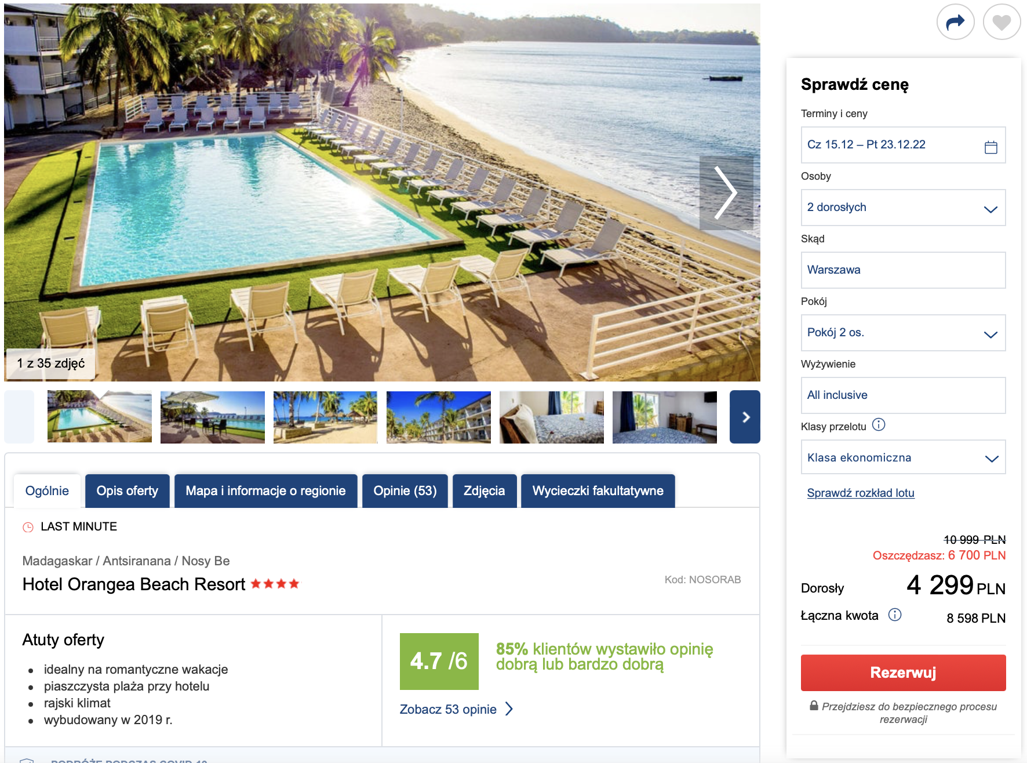Open the Mapa i informacje o regionie tab

pyautogui.click(x=265, y=491)
